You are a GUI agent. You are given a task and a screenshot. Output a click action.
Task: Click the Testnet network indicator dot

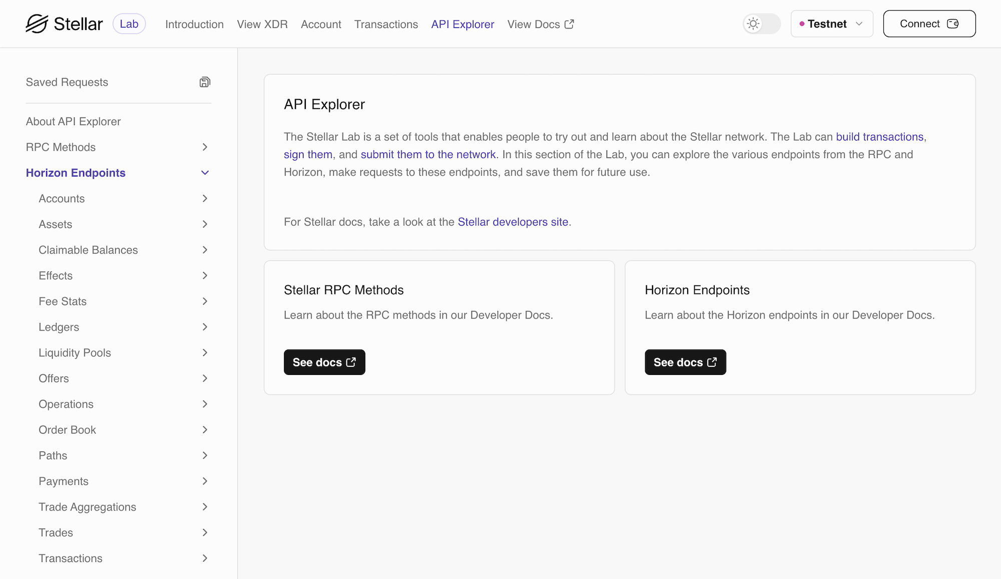point(803,24)
